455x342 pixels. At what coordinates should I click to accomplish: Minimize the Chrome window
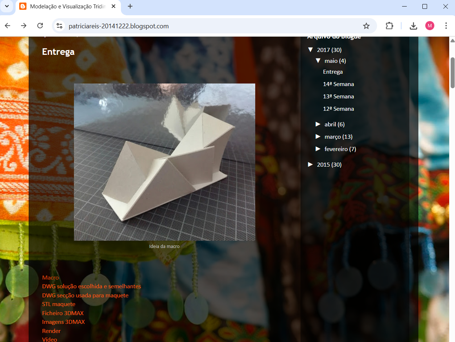(404, 6)
